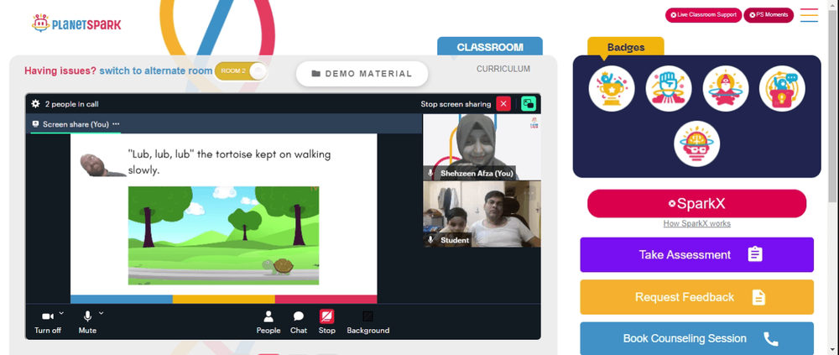Click the Screen share (You) tab
This screenshot has width=839, height=355.
[76, 124]
